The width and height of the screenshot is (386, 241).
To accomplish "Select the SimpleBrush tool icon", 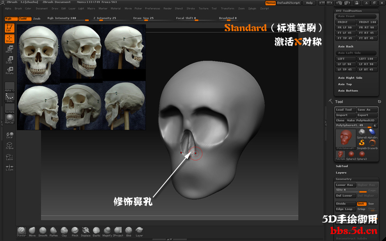I will 362,144.
